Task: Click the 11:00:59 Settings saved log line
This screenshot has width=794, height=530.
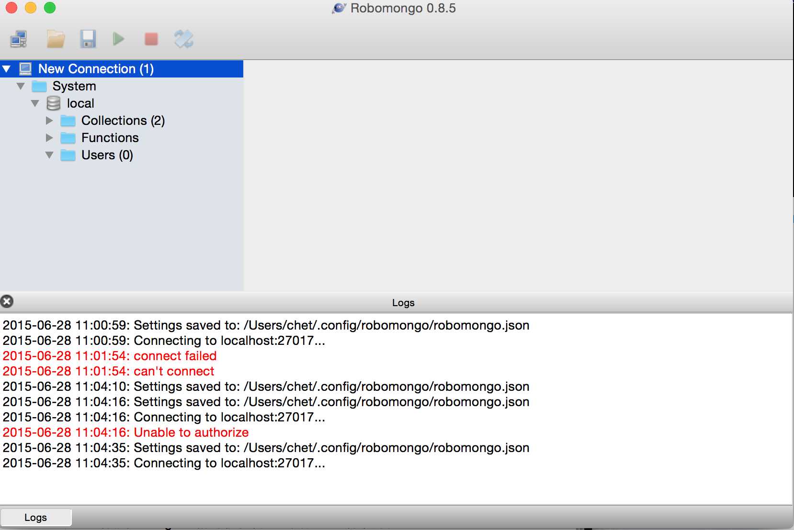Action: coord(266,325)
